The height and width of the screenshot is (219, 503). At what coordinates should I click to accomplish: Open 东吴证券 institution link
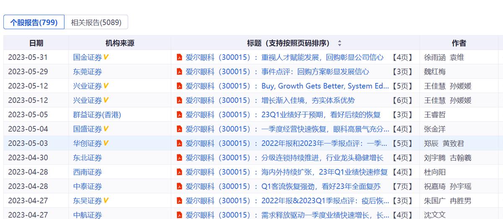coord(88,201)
